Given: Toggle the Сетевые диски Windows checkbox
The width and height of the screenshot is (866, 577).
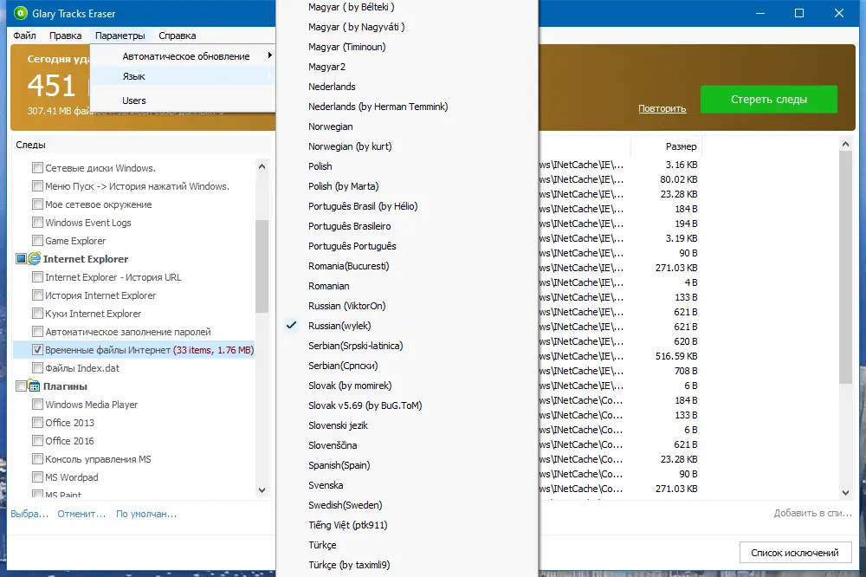Looking at the screenshot, I should [x=37, y=167].
